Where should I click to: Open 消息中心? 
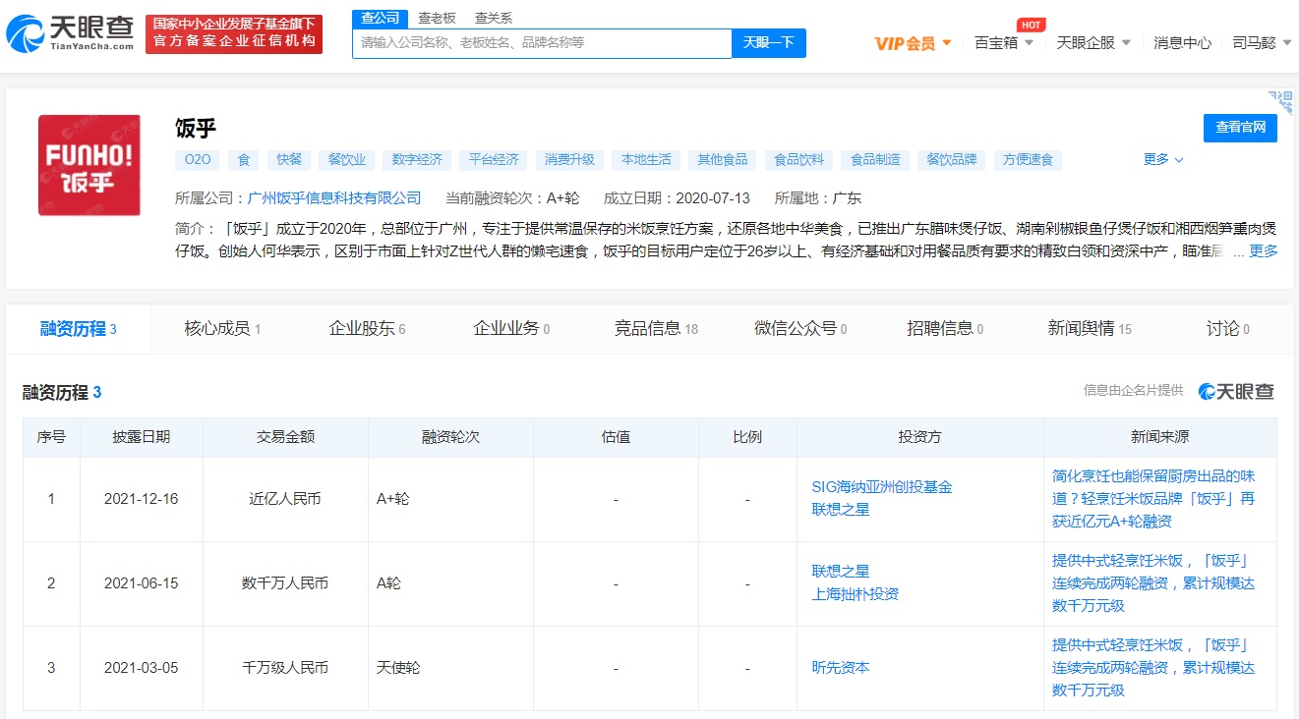click(1182, 43)
